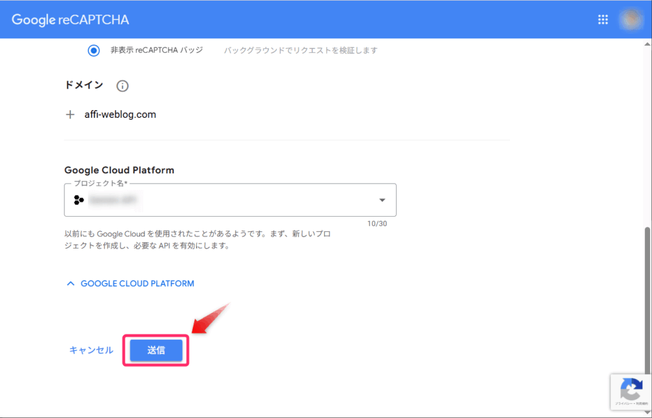Click the page vertical scrollbar thumb
Image resolution: width=652 pixels, height=418 pixels.
tap(648, 301)
